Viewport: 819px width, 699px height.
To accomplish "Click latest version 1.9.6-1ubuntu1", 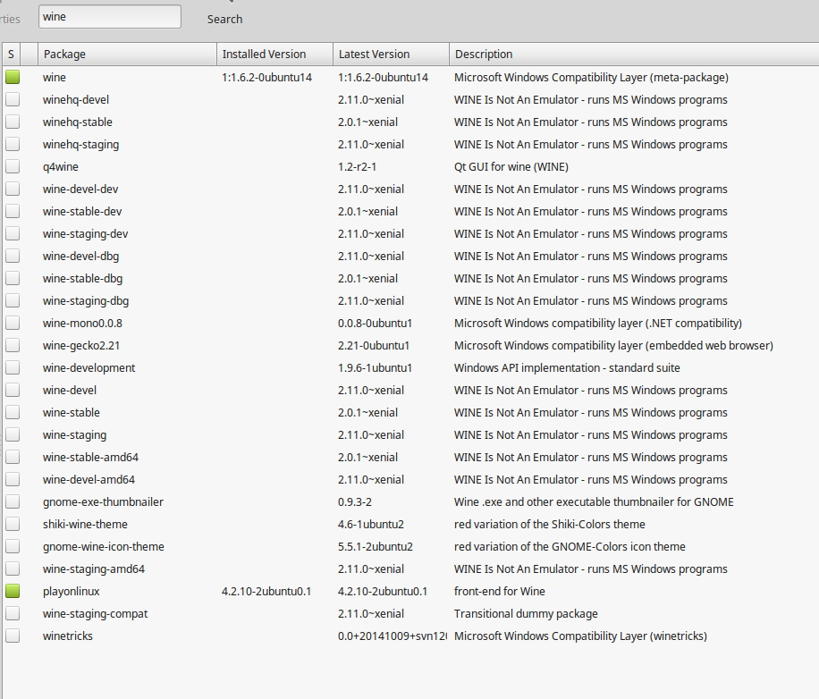I will tap(375, 367).
